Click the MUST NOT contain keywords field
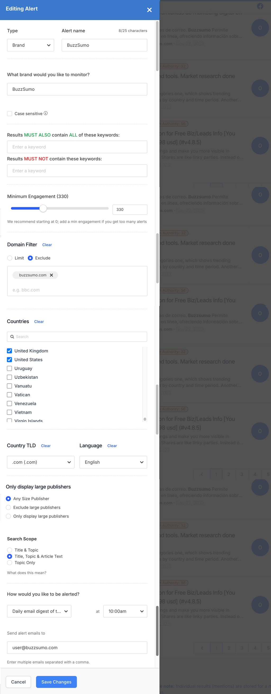 click(77, 171)
